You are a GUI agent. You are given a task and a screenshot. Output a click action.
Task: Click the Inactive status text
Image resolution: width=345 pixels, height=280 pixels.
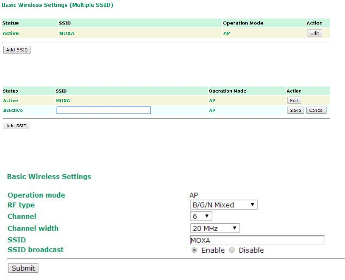coord(13,110)
